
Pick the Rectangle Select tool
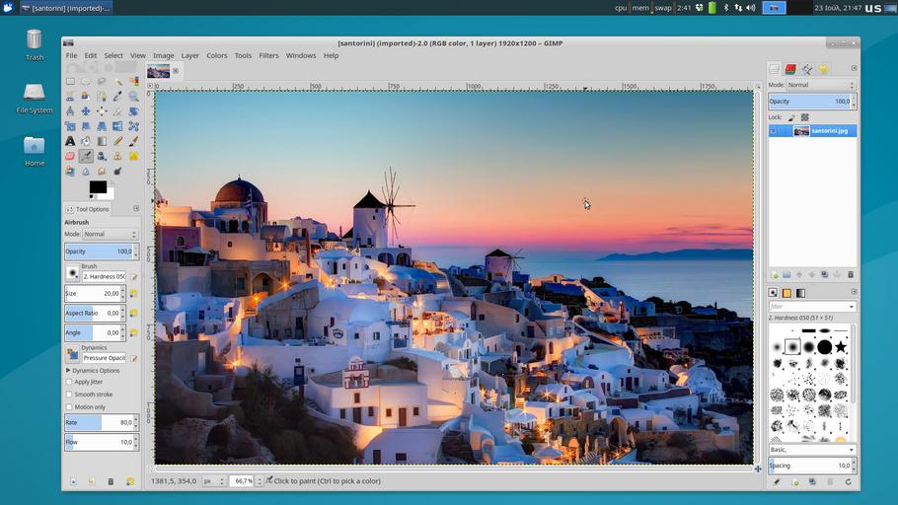[70, 82]
